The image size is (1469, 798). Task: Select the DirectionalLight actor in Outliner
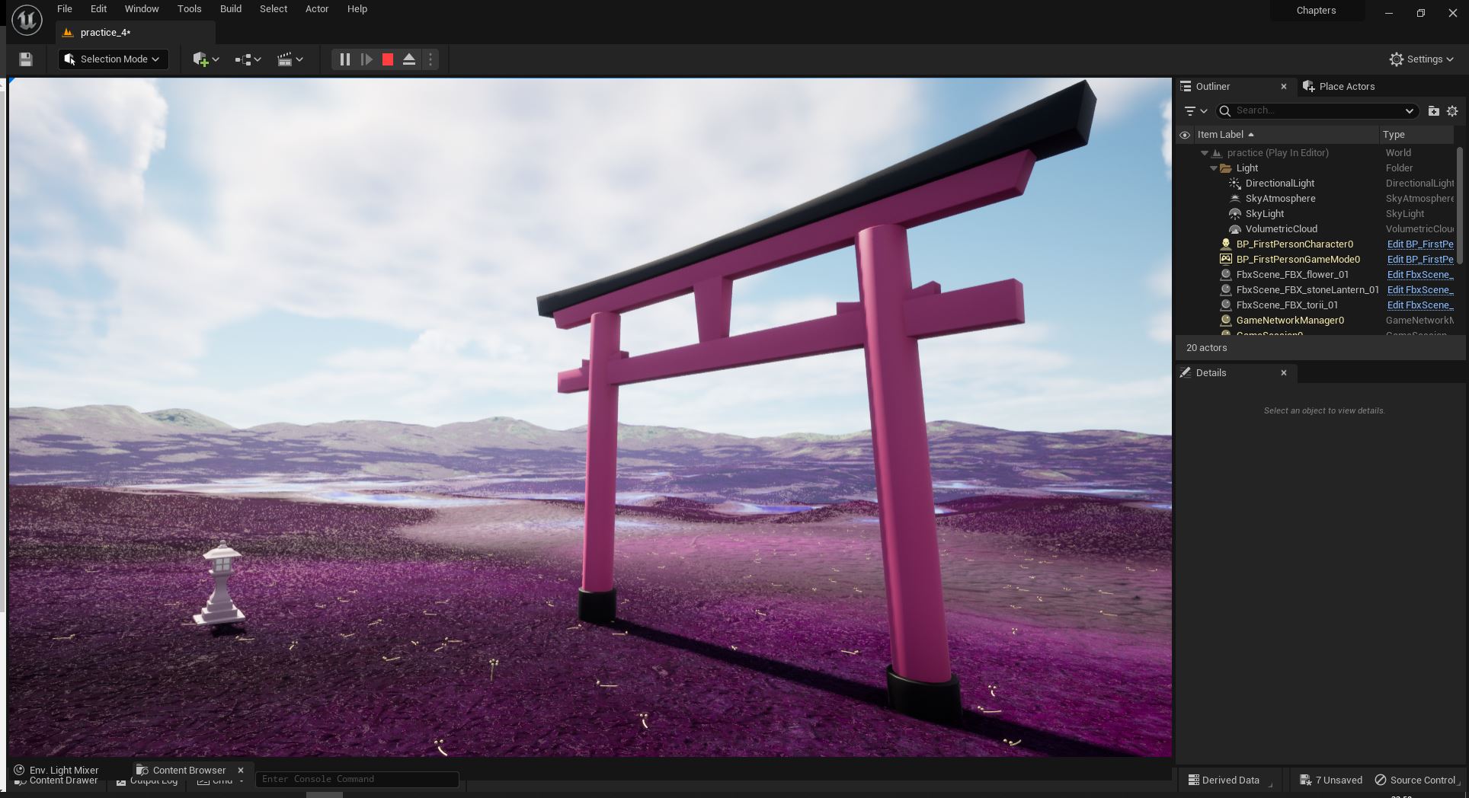(x=1279, y=184)
